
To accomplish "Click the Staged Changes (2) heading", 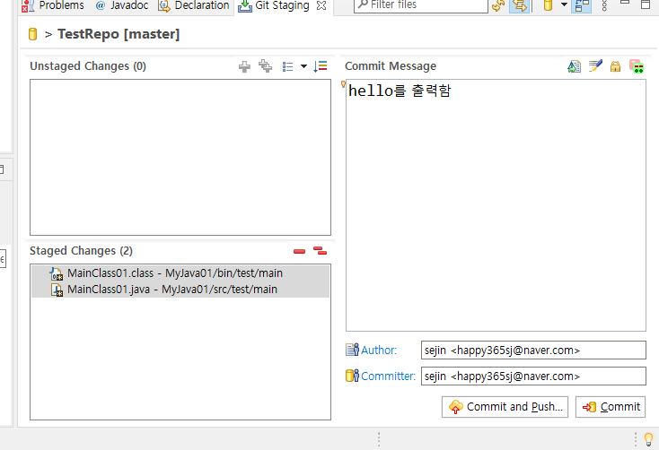I will [81, 251].
